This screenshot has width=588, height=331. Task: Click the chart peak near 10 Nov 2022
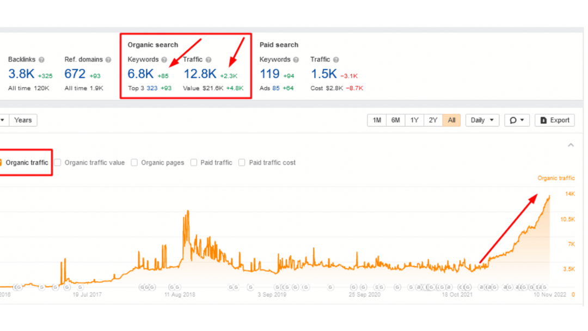(548, 196)
